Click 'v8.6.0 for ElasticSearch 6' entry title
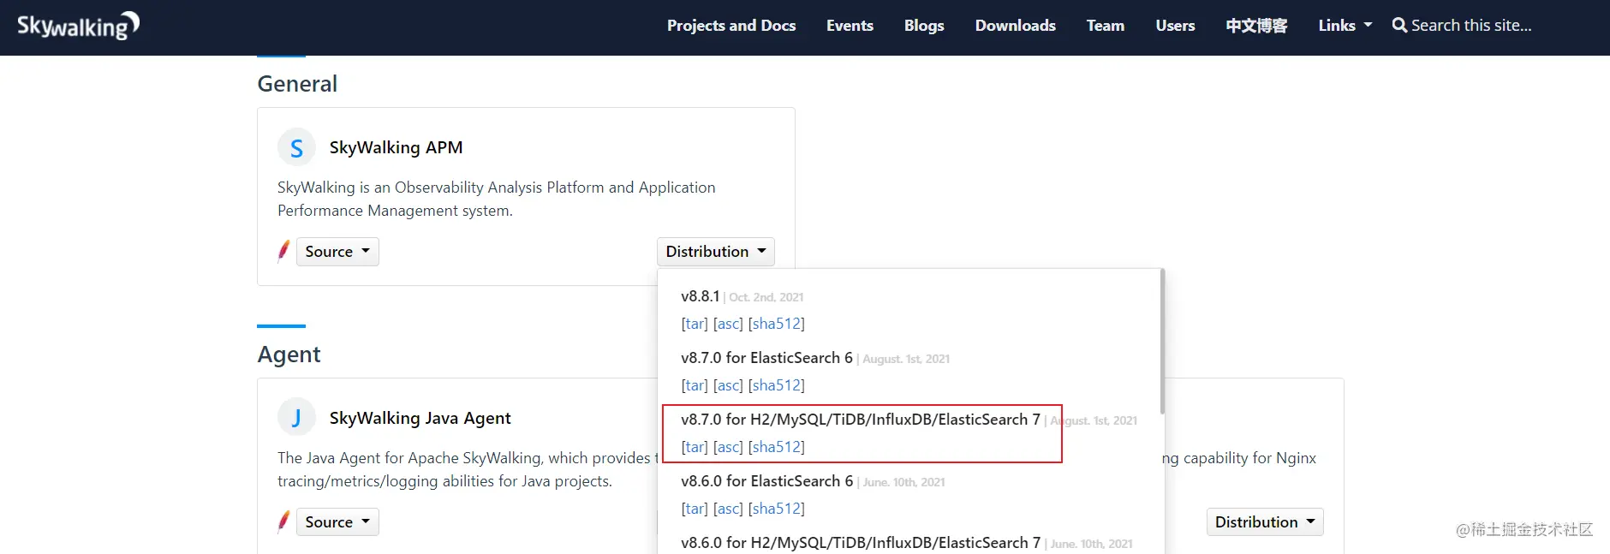 766,481
